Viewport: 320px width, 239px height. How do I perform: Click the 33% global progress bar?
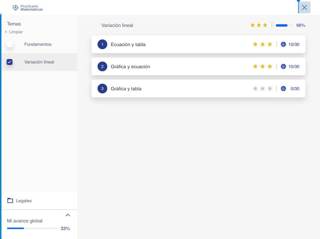tap(32, 228)
